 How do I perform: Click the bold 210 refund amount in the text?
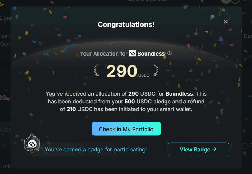(x=71, y=109)
